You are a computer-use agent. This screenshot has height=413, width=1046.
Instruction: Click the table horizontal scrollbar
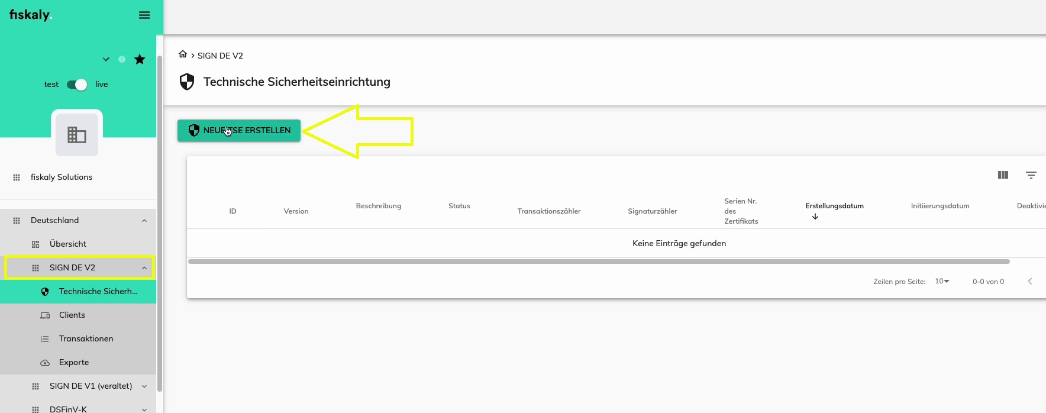pyautogui.click(x=598, y=262)
